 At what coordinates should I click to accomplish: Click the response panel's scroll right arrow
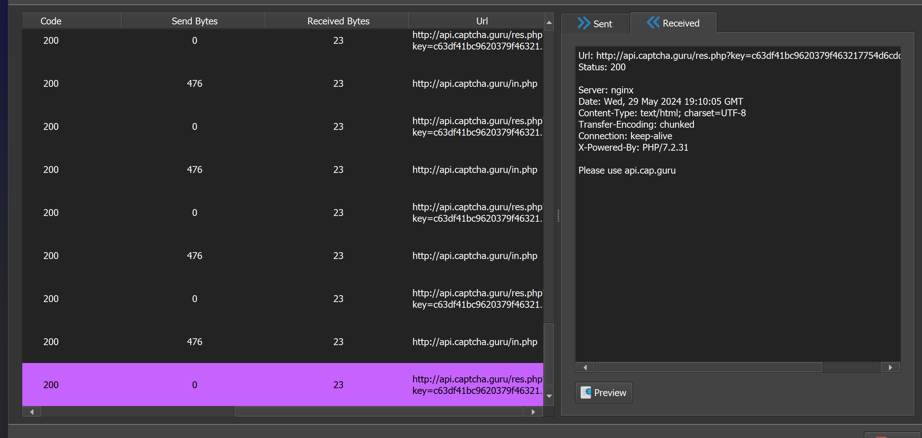click(x=890, y=367)
